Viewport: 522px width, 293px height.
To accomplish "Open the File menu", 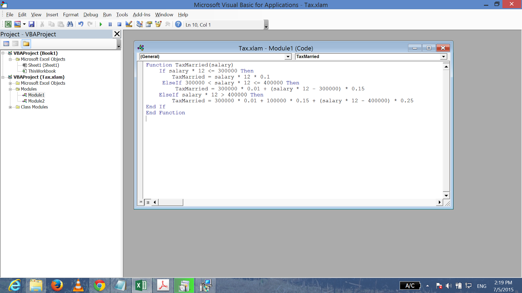I will coord(10,15).
